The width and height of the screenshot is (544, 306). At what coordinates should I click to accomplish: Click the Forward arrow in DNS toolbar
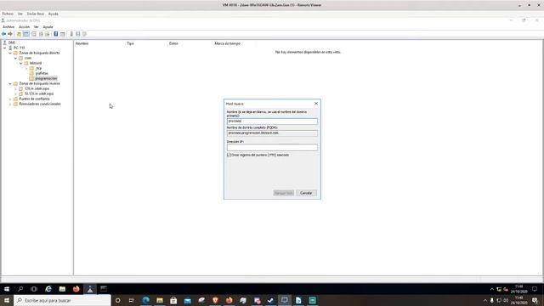point(10,34)
